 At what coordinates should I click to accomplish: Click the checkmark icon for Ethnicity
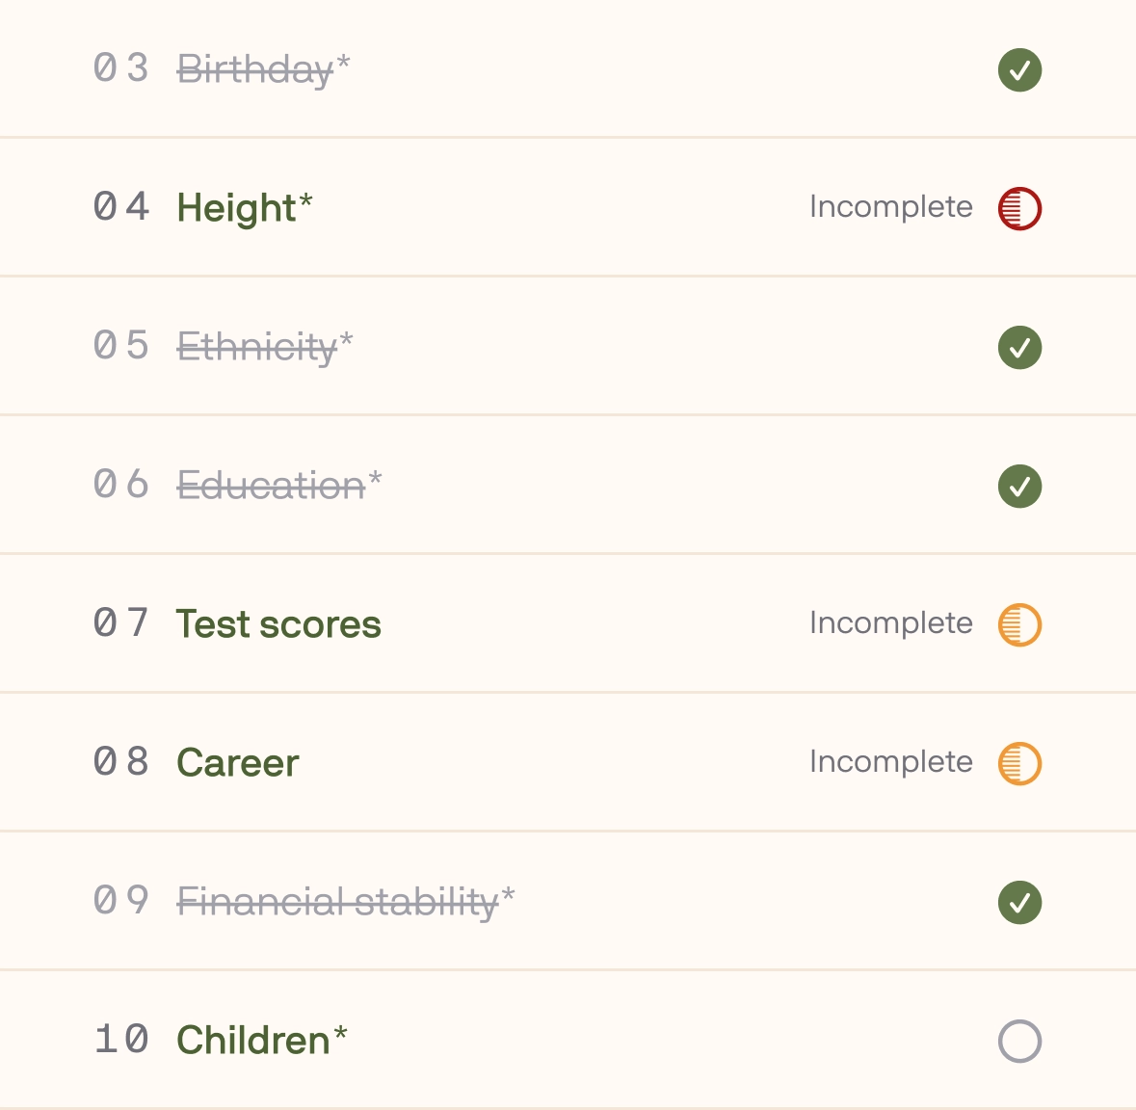(1018, 347)
